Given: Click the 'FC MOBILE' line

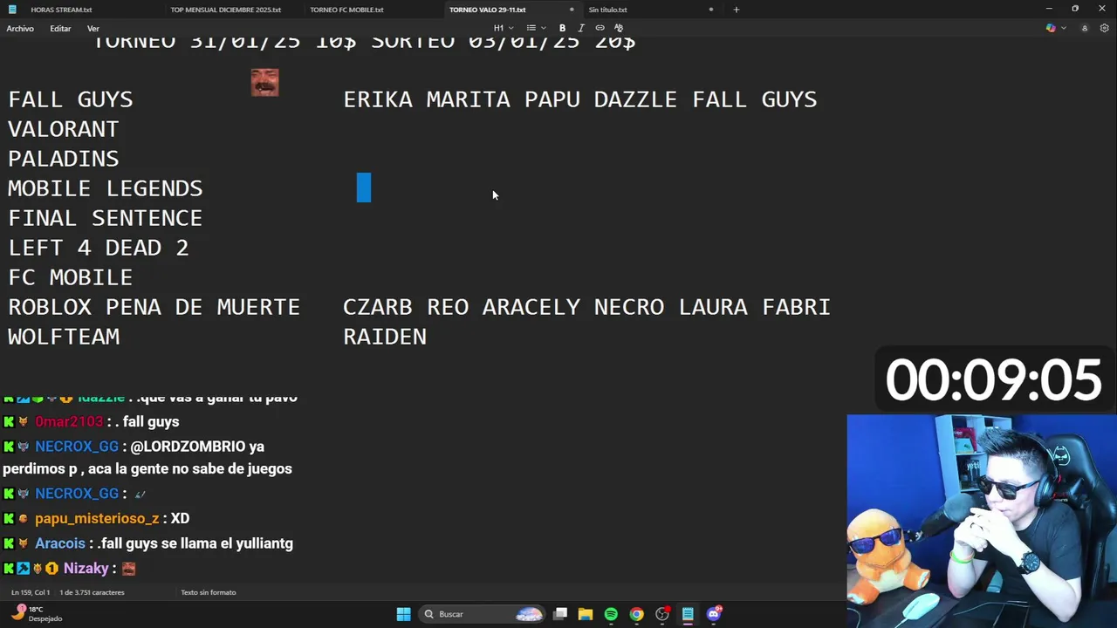Looking at the screenshot, I should point(71,277).
